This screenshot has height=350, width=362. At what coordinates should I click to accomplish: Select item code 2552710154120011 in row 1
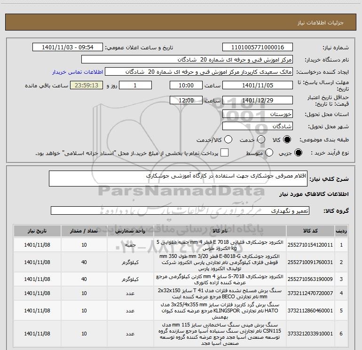pyautogui.click(x=311, y=245)
